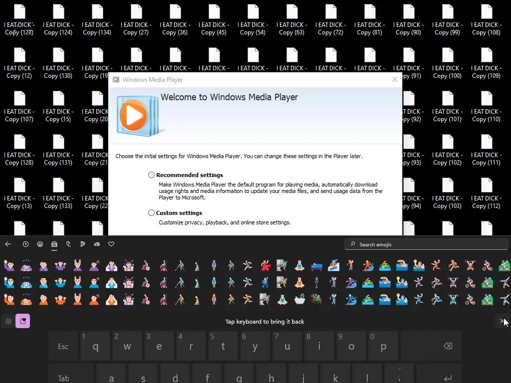Select the Copy (27) desktop file
Image resolution: width=511 pixels, height=383 pixels.
136,19
